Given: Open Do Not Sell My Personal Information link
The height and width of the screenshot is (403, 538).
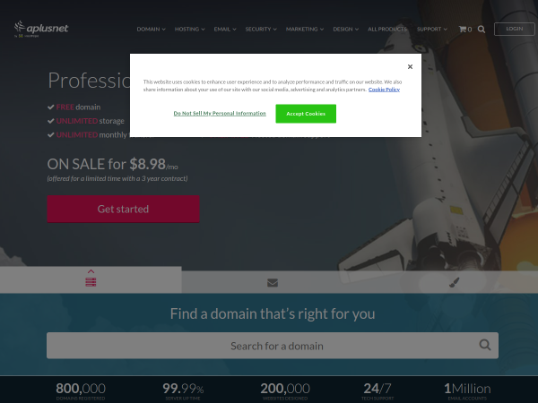Looking at the screenshot, I should pos(220,113).
